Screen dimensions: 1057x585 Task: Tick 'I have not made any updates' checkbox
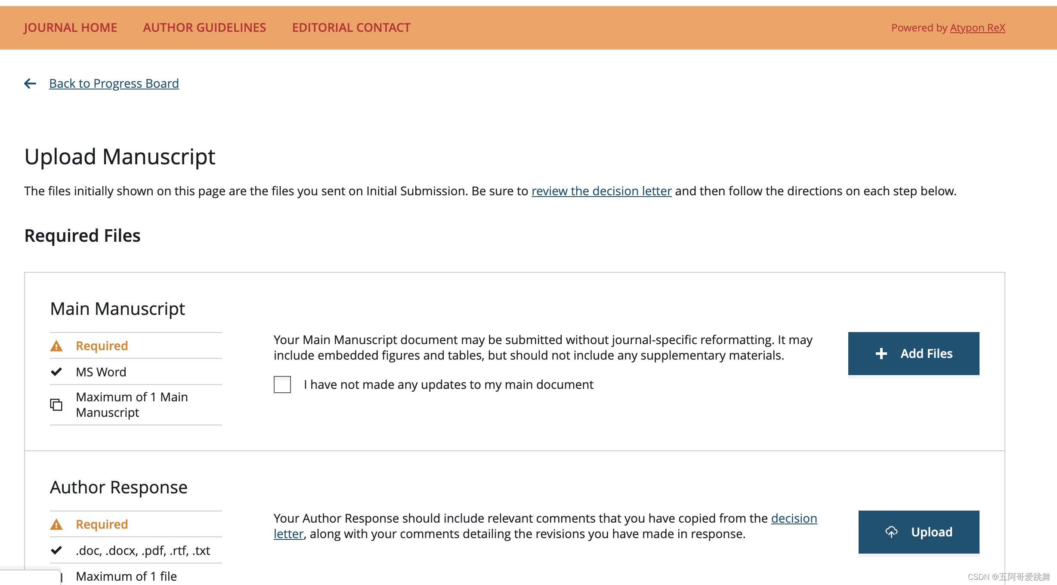(x=282, y=385)
